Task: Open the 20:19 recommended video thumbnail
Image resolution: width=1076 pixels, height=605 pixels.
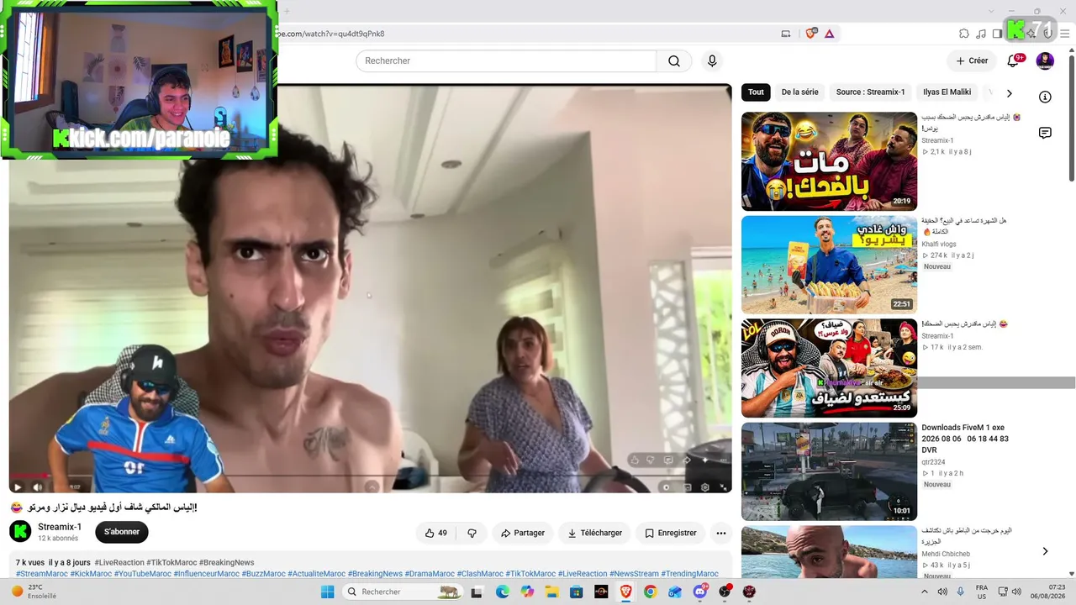Action: (x=829, y=161)
